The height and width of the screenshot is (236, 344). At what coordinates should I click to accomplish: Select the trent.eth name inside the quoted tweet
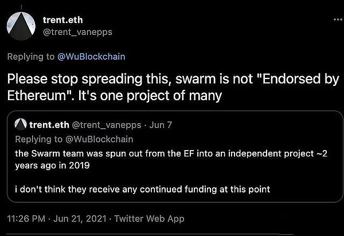pyautogui.click(x=48, y=124)
